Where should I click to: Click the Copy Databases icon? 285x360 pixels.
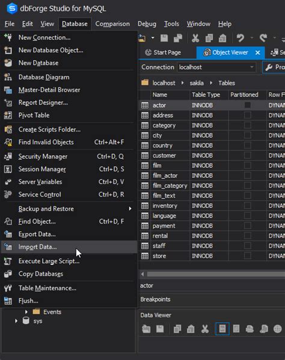point(8,274)
